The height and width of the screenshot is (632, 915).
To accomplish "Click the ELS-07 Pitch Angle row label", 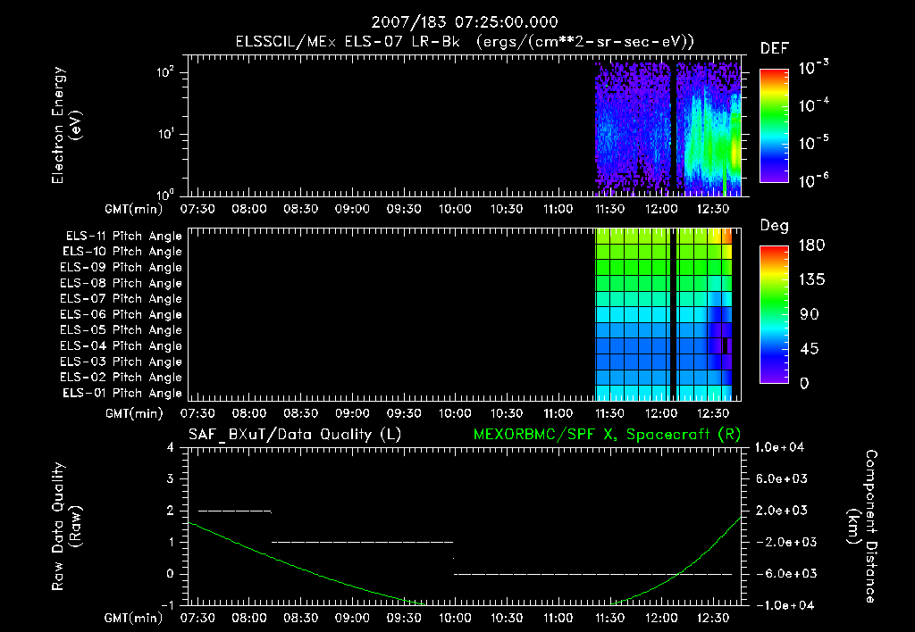I will 122,298.
